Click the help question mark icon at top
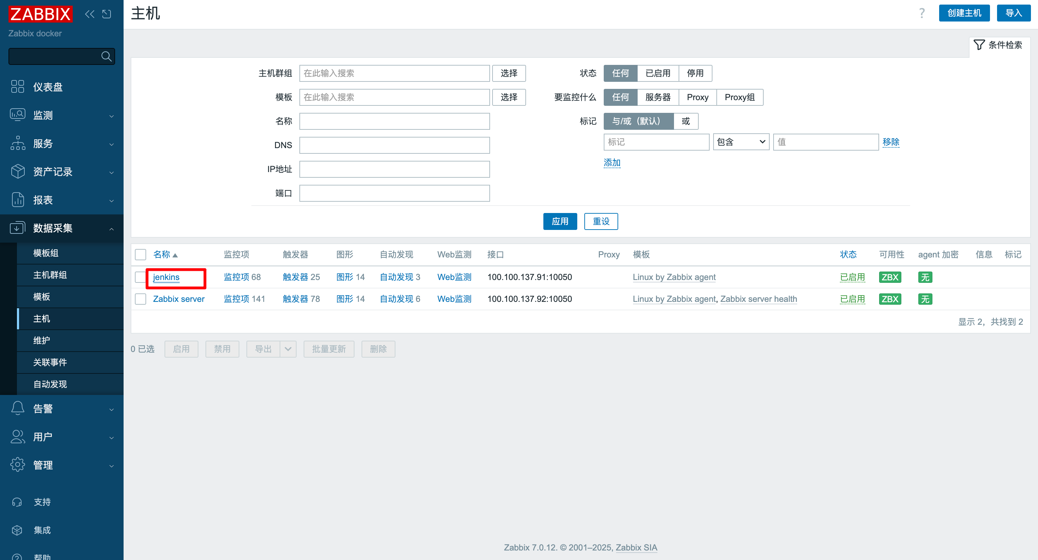1038x560 pixels. coord(922,13)
